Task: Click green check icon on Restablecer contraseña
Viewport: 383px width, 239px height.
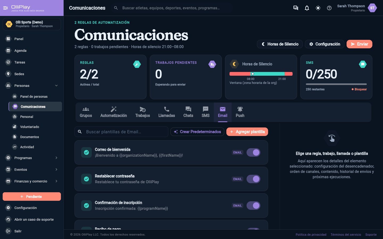Action: coord(86,179)
